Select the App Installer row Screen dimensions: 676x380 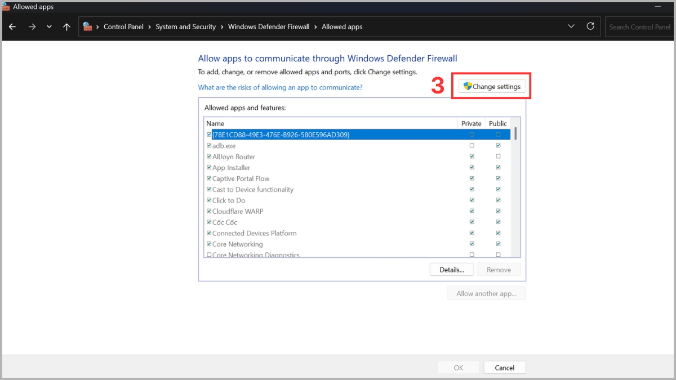pos(358,167)
